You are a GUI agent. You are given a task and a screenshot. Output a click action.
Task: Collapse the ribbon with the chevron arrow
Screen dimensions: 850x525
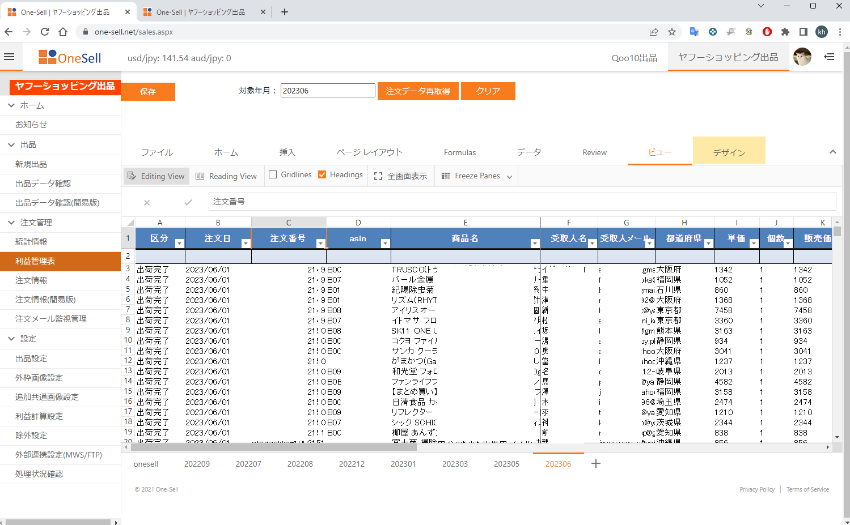832,152
